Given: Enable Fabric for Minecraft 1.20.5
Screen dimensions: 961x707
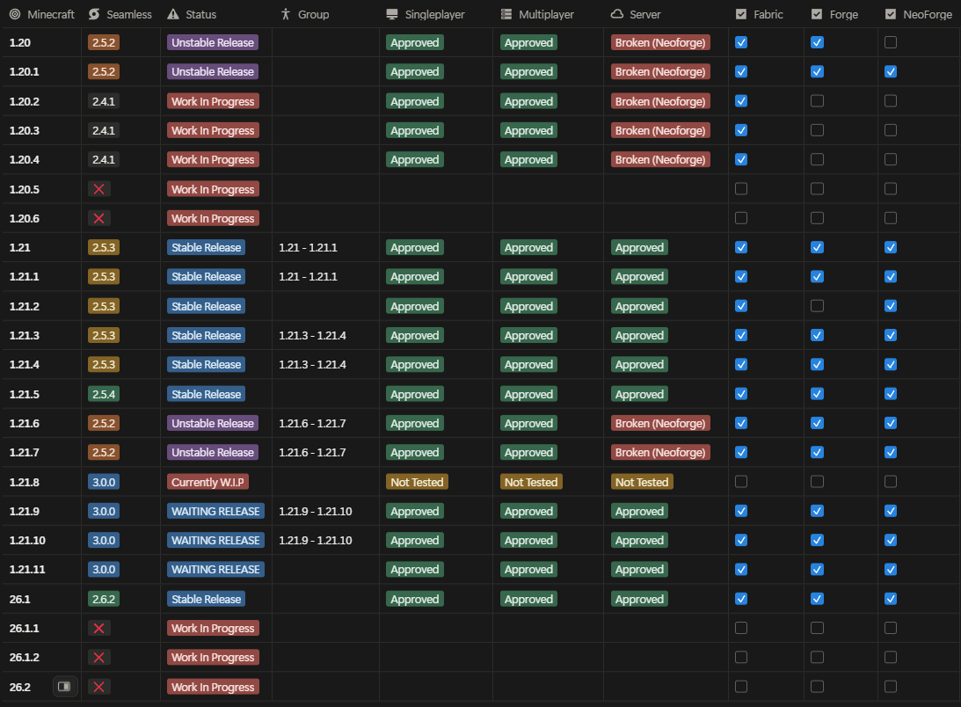Looking at the screenshot, I should tap(741, 188).
